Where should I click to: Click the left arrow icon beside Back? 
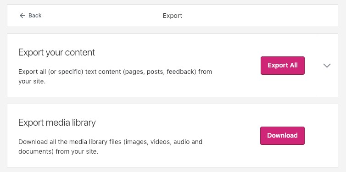22,16
